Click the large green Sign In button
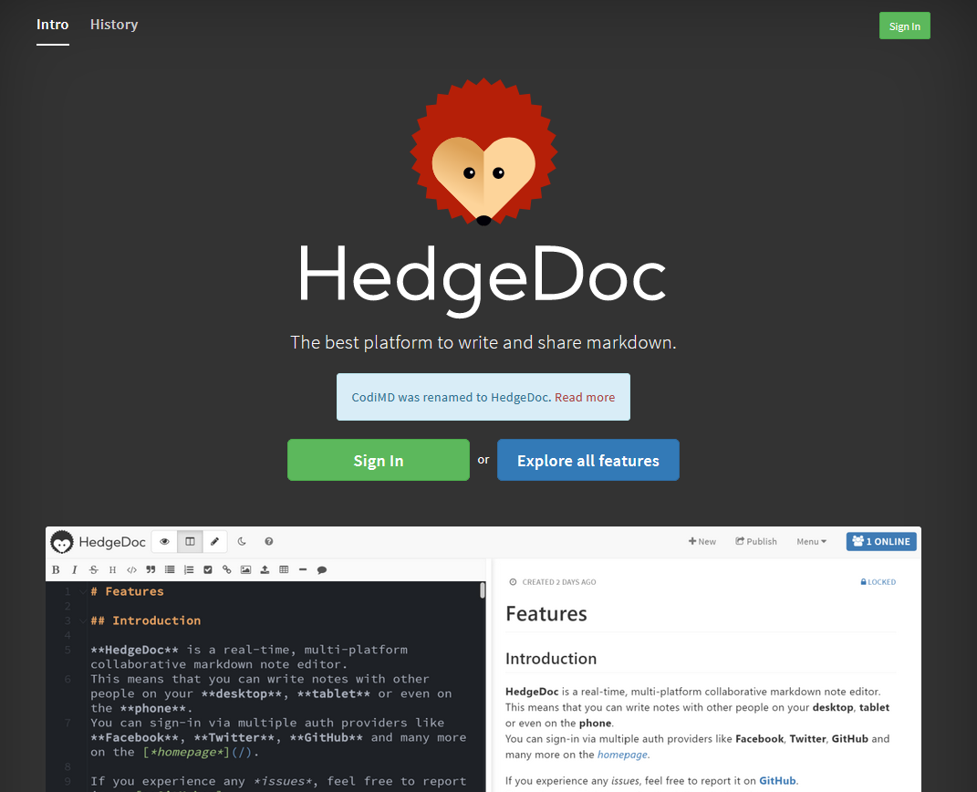This screenshot has height=792, width=977. (x=379, y=460)
